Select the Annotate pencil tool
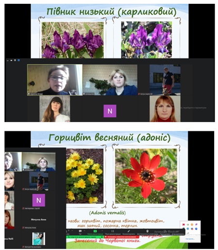Viewport: 218px width, 250px height. click(x=129, y=231)
